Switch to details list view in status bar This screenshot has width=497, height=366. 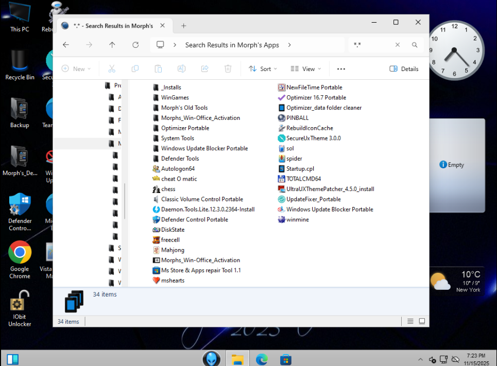410,321
